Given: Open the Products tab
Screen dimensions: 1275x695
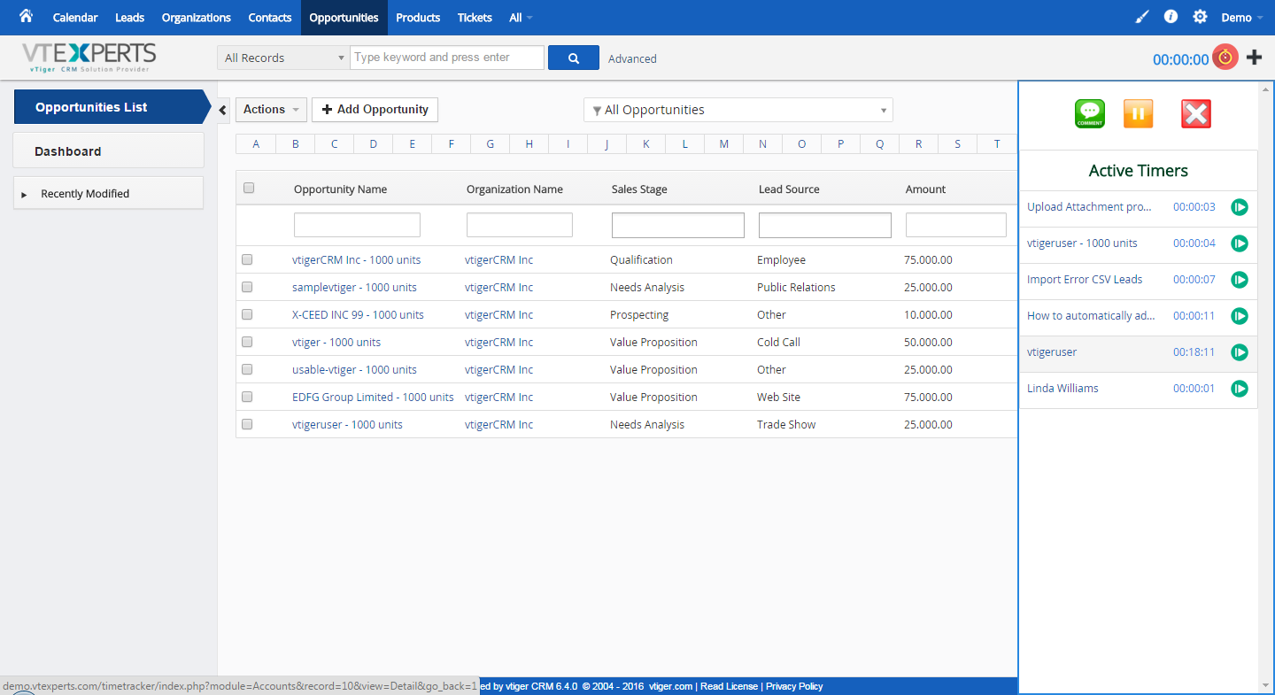Looking at the screenshot, I should click(418, 18).
